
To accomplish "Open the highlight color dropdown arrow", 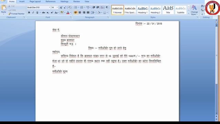I will point(65,12).
